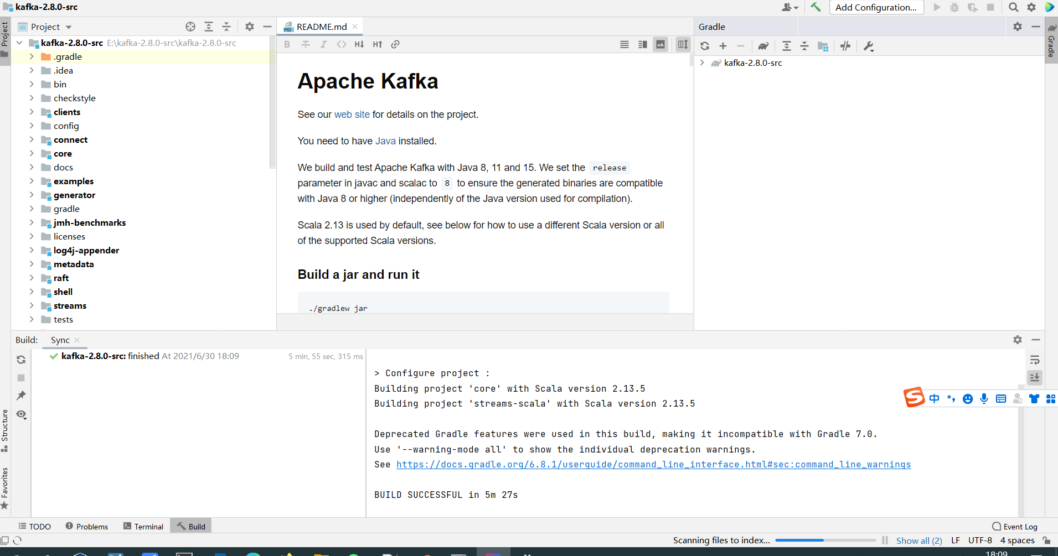
Task: Click Sogou input method S icon
Action: pyautogui.click(x=915, y=397)
